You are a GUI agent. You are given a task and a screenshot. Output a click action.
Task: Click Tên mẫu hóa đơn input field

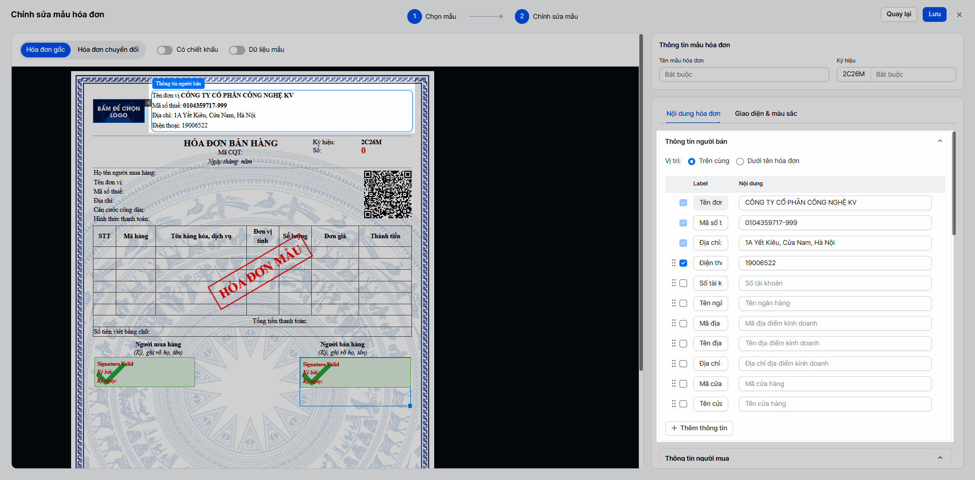click(x=744, y=75)
